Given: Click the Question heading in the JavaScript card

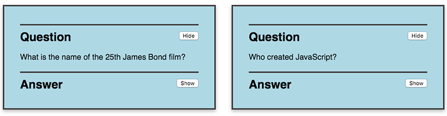Looking at the screenshot, I should [x=274, y=37].
